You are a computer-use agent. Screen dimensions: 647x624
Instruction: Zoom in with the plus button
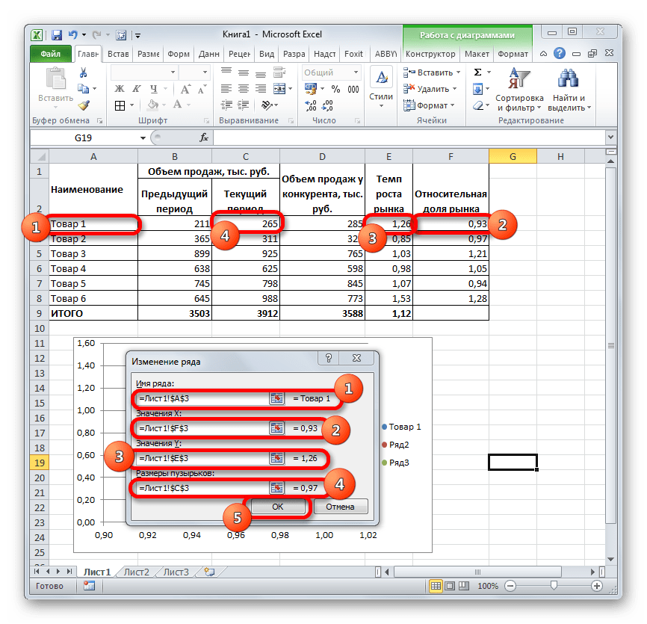[x=597, y=586]
